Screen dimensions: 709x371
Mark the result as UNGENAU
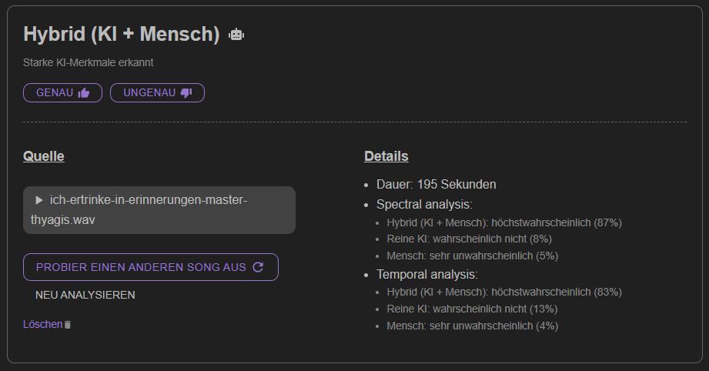point(157,93)
